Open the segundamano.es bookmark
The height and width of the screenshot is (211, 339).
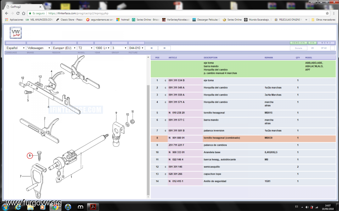tap(100, 20)
